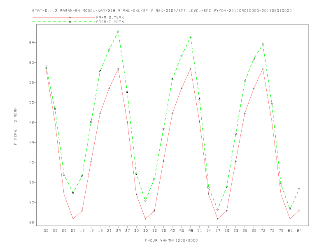Click the red O_MEAN trough marker at hour 09
326x251 pixels.
pos(73,219)
